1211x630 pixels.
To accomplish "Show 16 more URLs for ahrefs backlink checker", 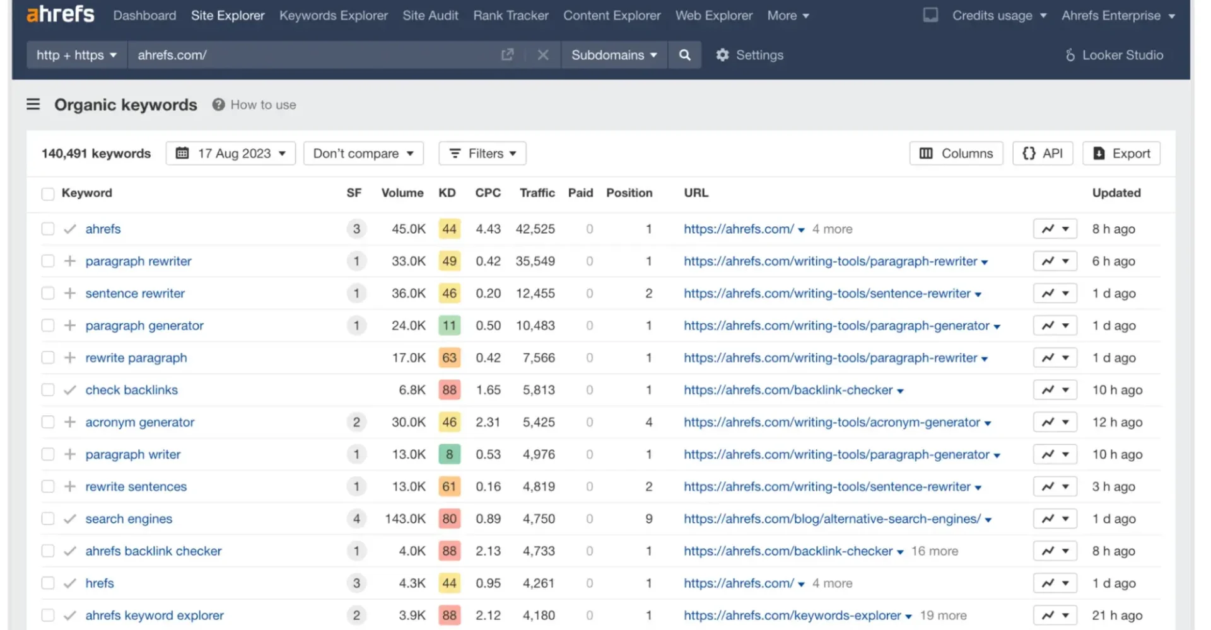I will tap(935, 551).
